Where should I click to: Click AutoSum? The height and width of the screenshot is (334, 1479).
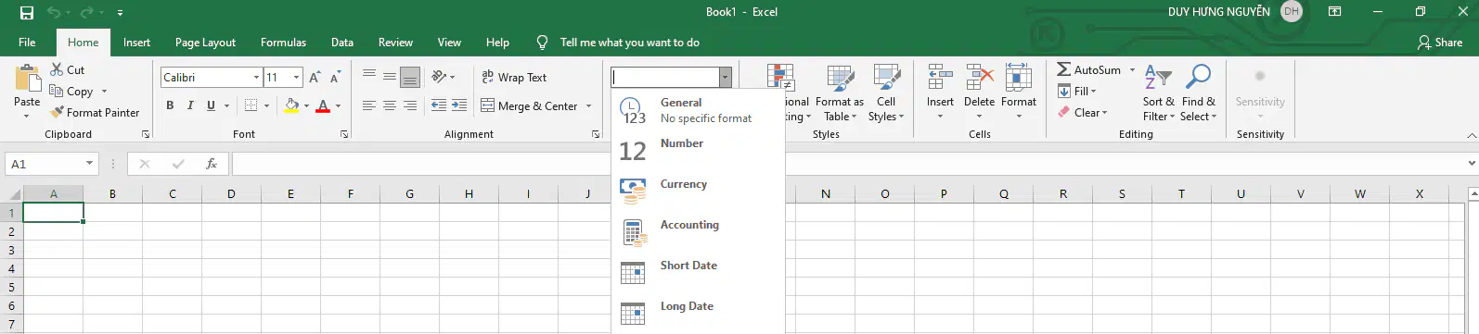click(1089, 70)
